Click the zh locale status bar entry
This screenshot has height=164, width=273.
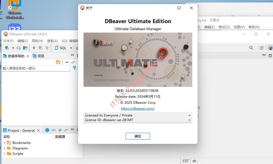point(194,161)
